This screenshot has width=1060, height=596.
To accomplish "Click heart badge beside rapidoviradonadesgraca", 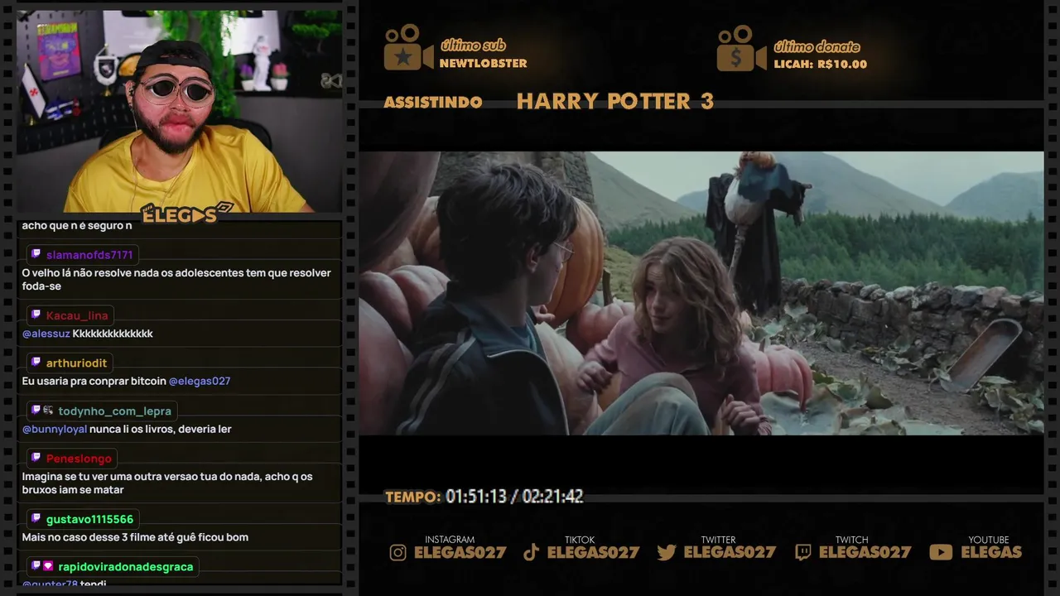I will tap(48, 566).
